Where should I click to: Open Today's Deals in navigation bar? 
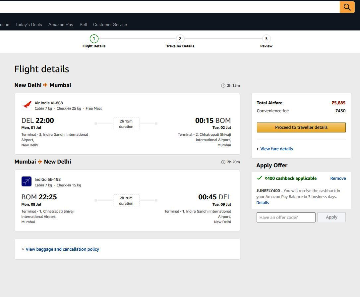pos(29,25)
